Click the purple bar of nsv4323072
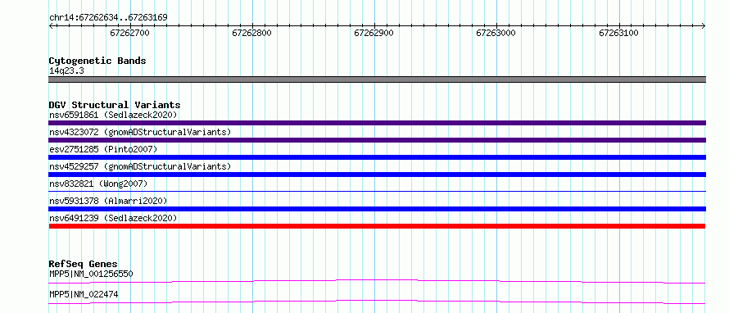This screenshot has height=313, width=729. coord(377,140)
